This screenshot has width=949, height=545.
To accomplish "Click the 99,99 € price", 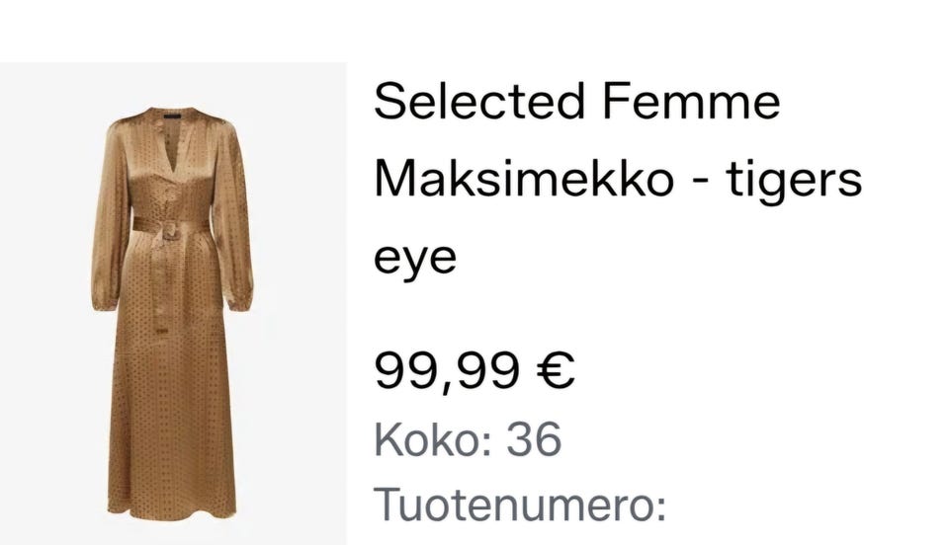I will [474, 370].
